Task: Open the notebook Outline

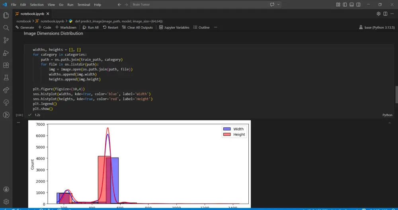Action: tap(201, 27)
